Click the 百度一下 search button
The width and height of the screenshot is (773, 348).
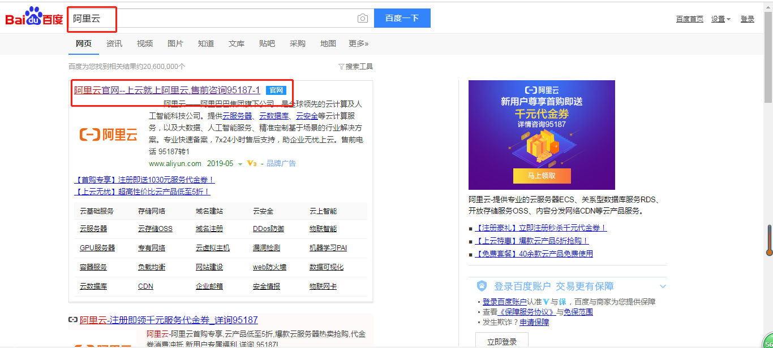[x=402, y=18]
